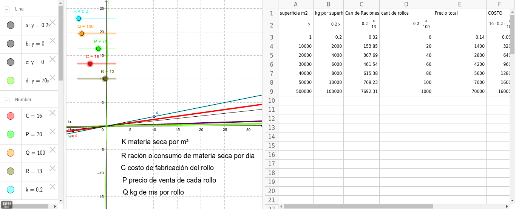Click the Algebra view horizontal scrollbar
Viewport: 516px width, 210px height.
[x=30, y=206]
